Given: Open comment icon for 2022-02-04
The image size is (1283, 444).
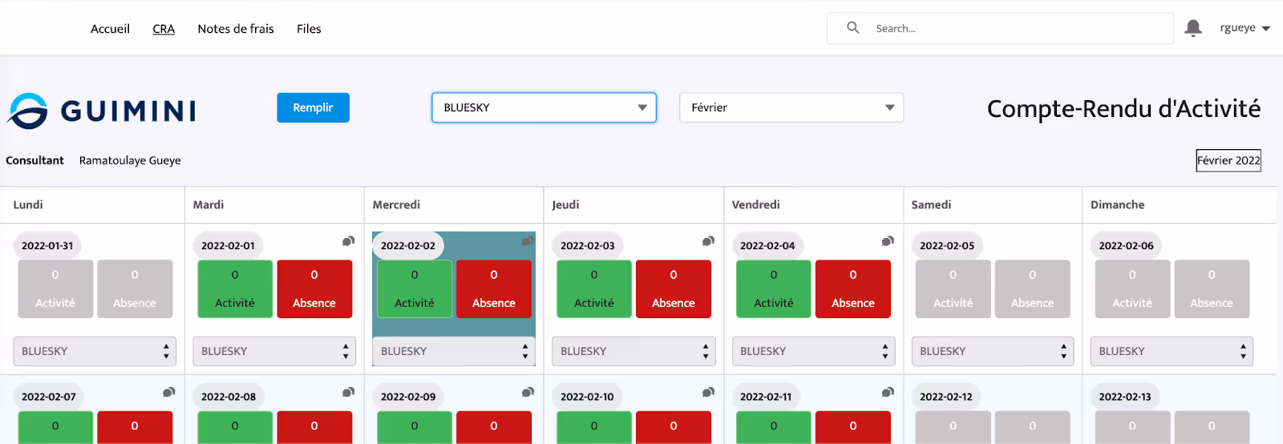Looking at the screenshot, I should (888, 241).
